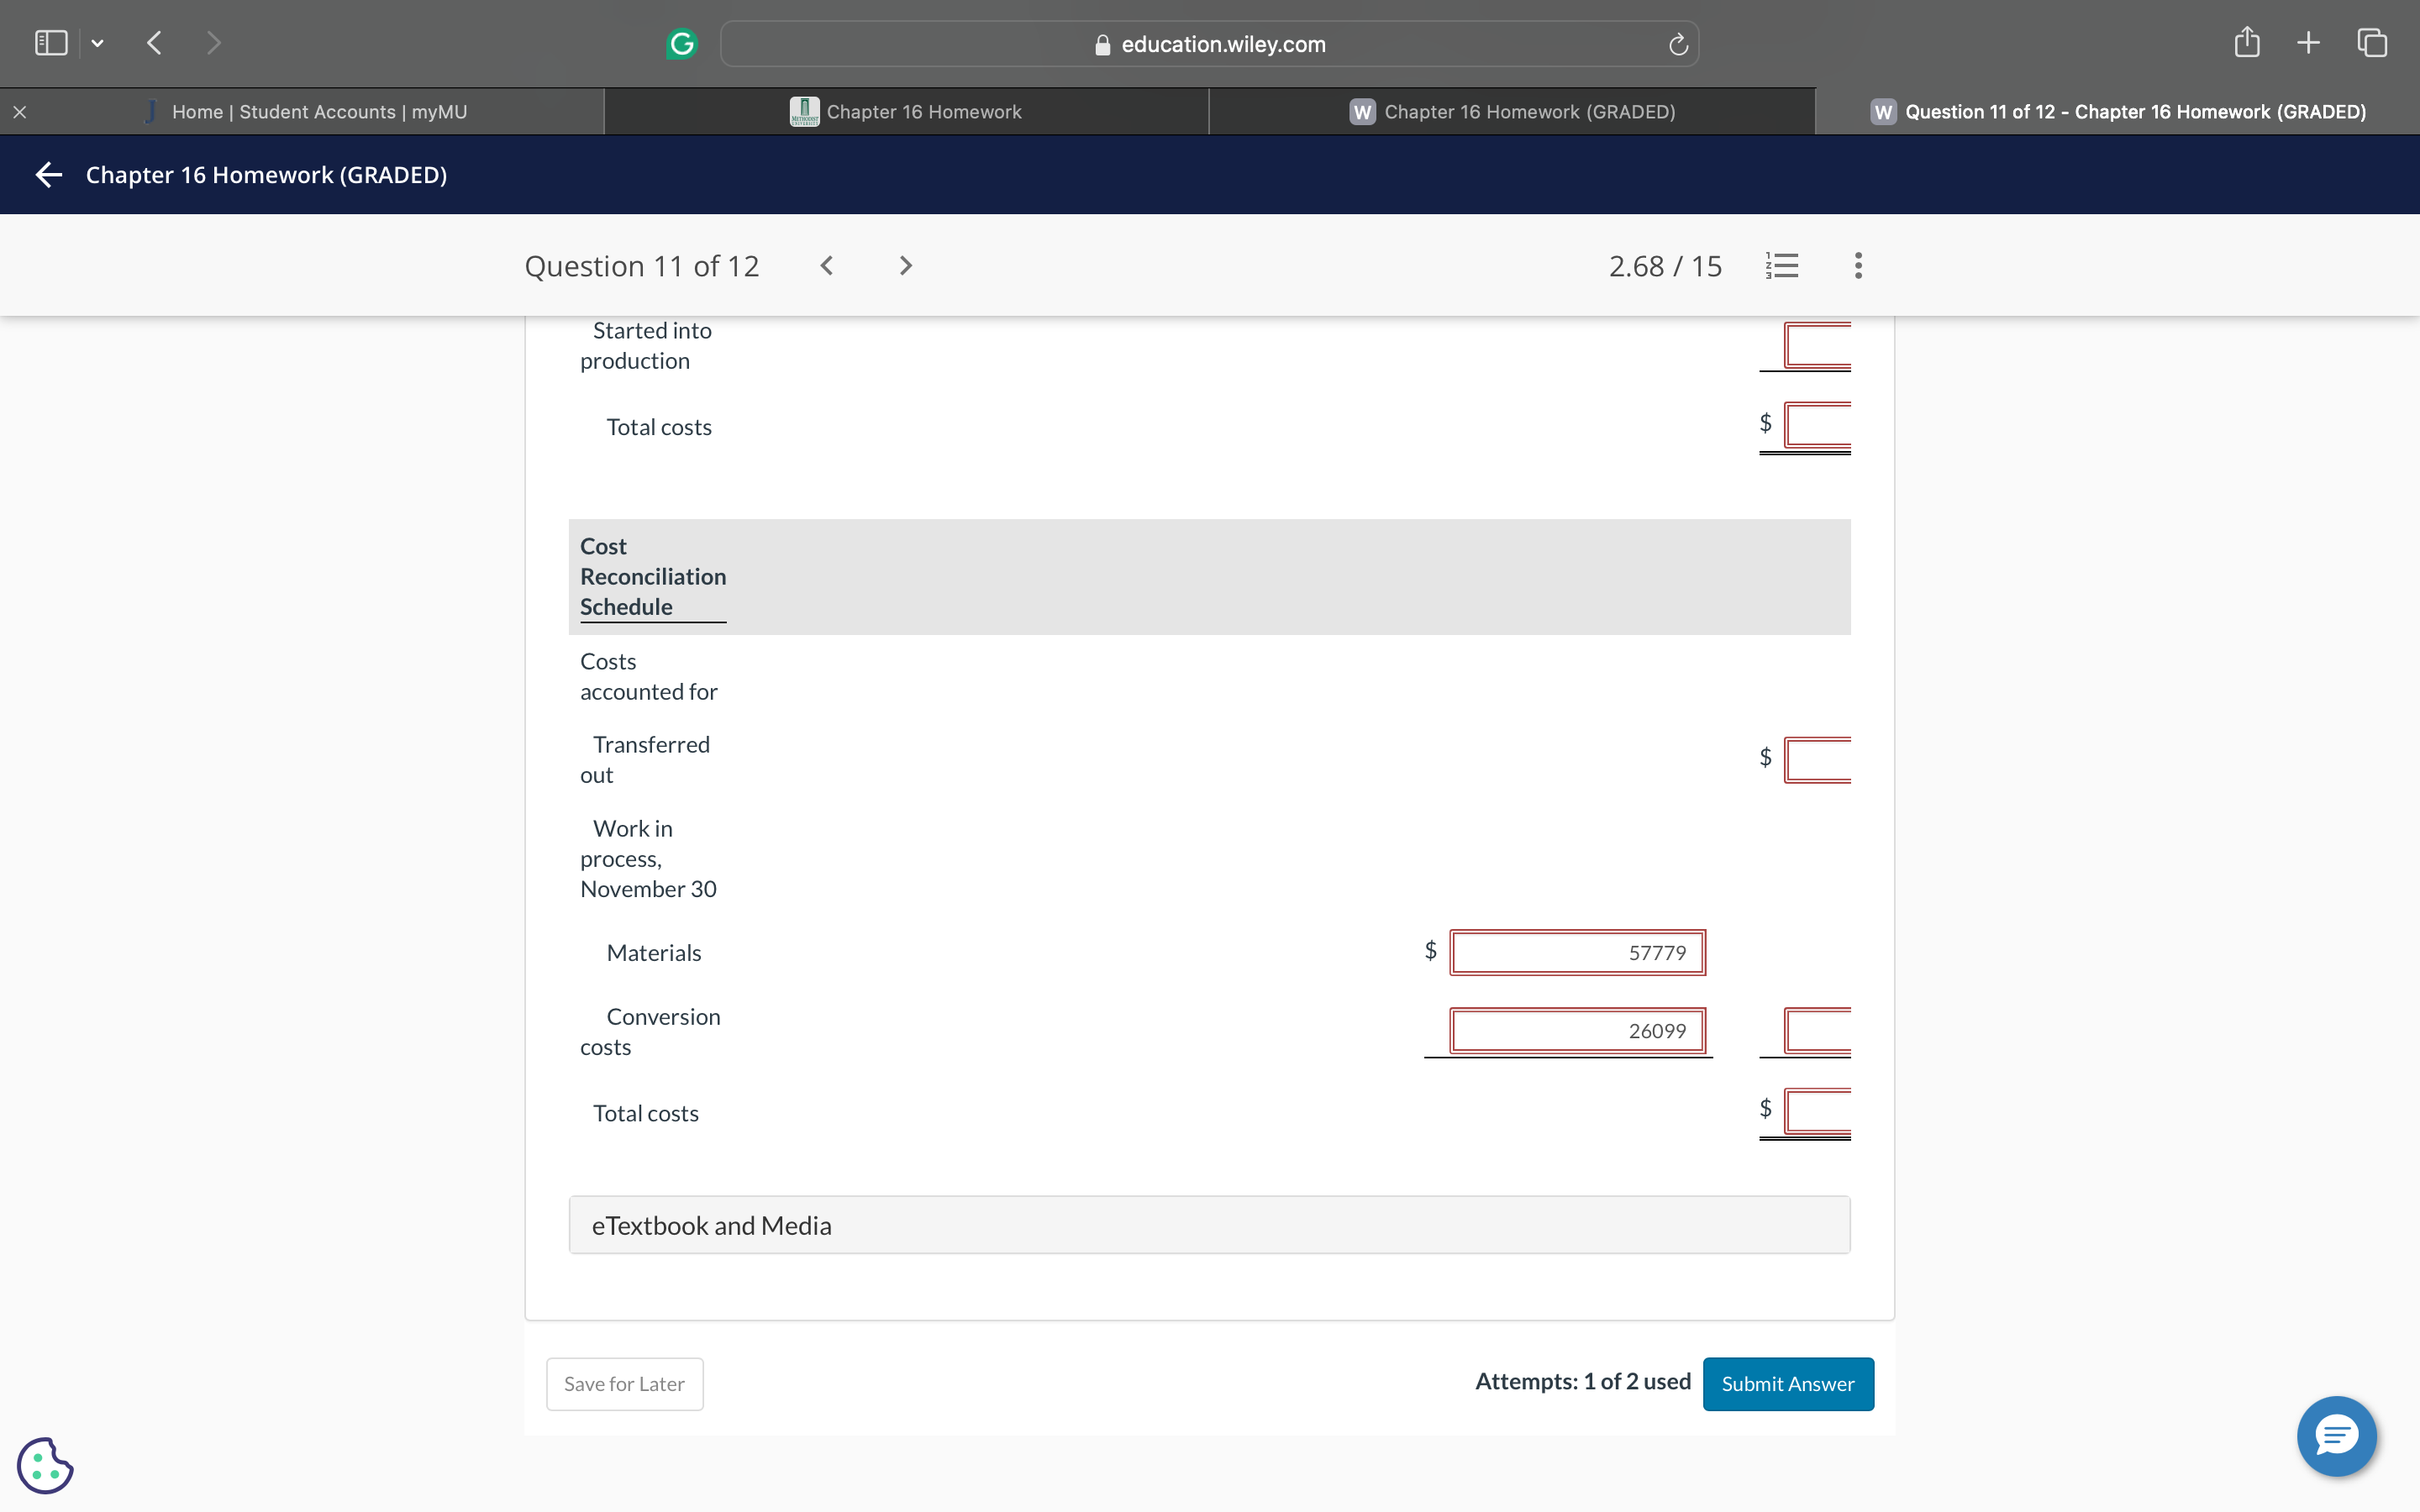The height and width of the screenshot is (1512, 2420).
Task: Open the question list icon
Action: pyautogui.click(x=1782, y=265)
